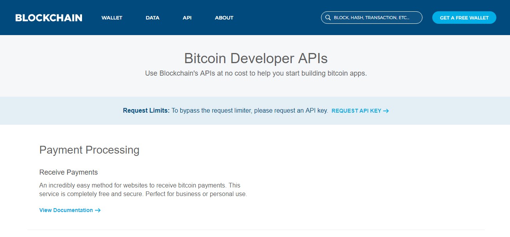
Task: Click the Payment Processing section heading
Action: pos(89,150)
